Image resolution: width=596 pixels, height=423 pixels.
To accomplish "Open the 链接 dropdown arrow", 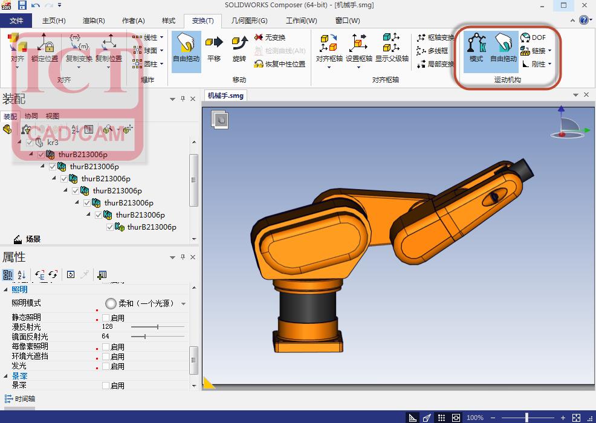I will click(549, 51).
